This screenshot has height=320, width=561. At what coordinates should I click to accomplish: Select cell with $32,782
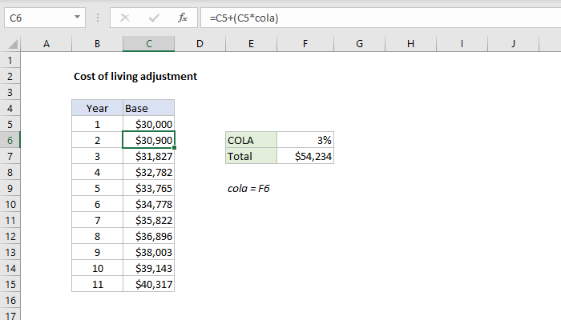[148, 173]
